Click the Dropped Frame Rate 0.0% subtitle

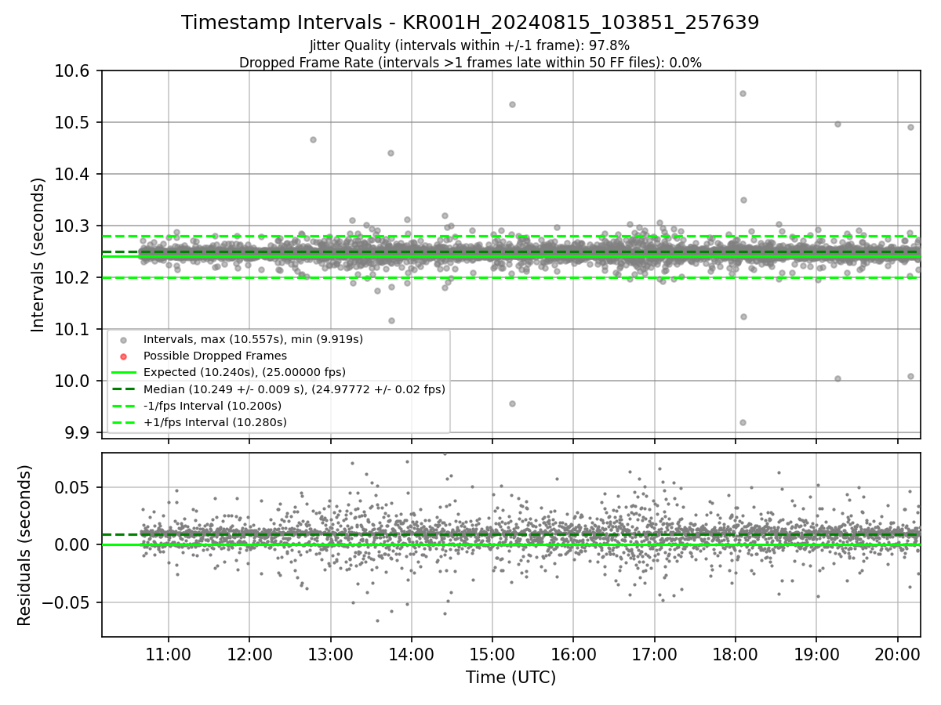click(470, 63)
